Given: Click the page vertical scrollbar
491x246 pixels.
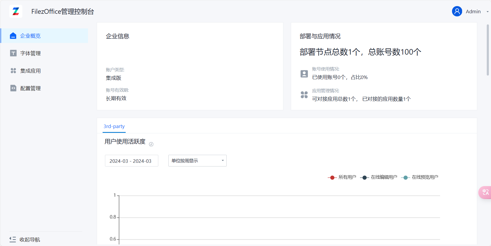Looking at the screenshot, I should [488, 50].
